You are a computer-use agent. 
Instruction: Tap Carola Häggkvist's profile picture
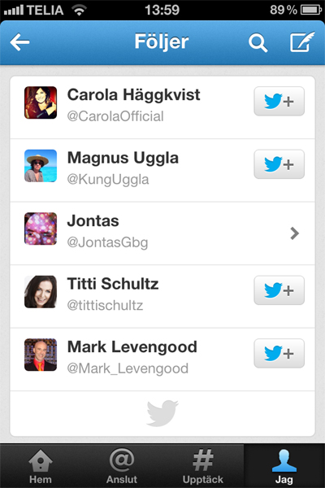(x=41, y=102)
